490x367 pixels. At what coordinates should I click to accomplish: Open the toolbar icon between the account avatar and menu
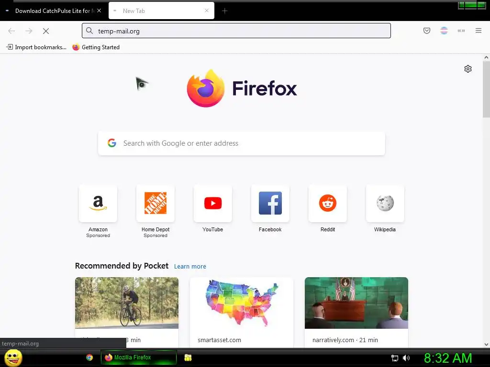click(461, 31)
